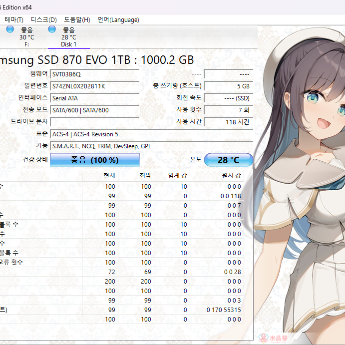The width and height of the screenshot is (345, 345).
Task: Click the interface field Serial ATA
Action: [x=94, y=98]
